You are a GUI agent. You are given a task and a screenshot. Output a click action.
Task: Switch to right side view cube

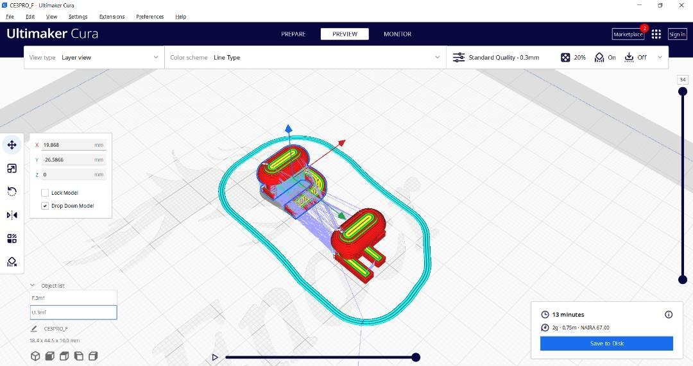[x=93, y=356]
